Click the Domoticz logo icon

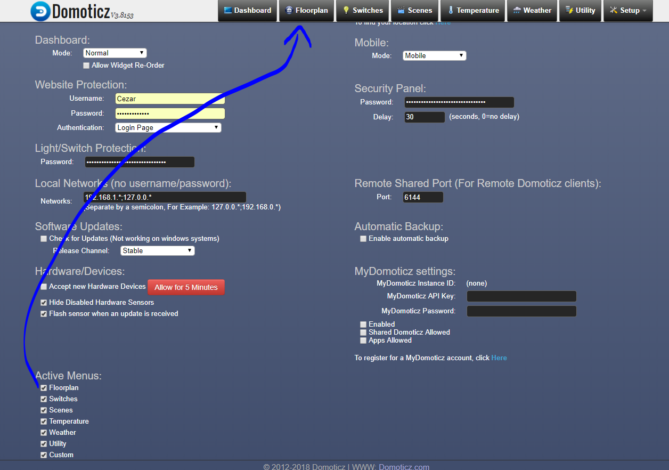point(40,11)
